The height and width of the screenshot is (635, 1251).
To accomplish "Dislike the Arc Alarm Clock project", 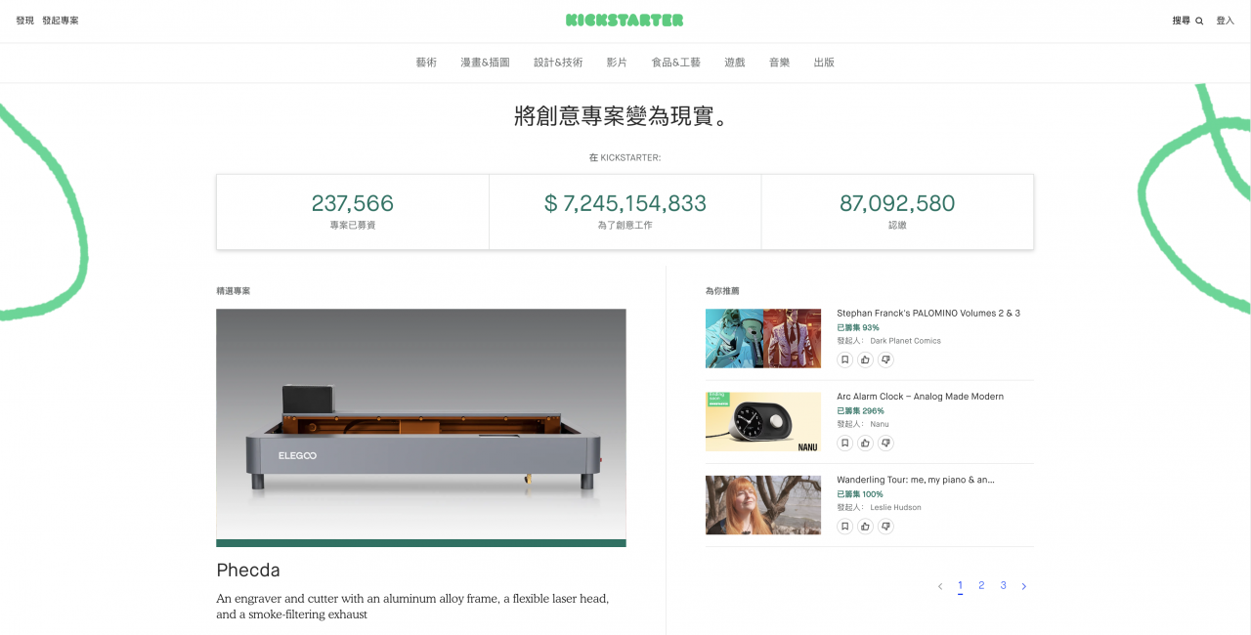I will click(885, 443).
